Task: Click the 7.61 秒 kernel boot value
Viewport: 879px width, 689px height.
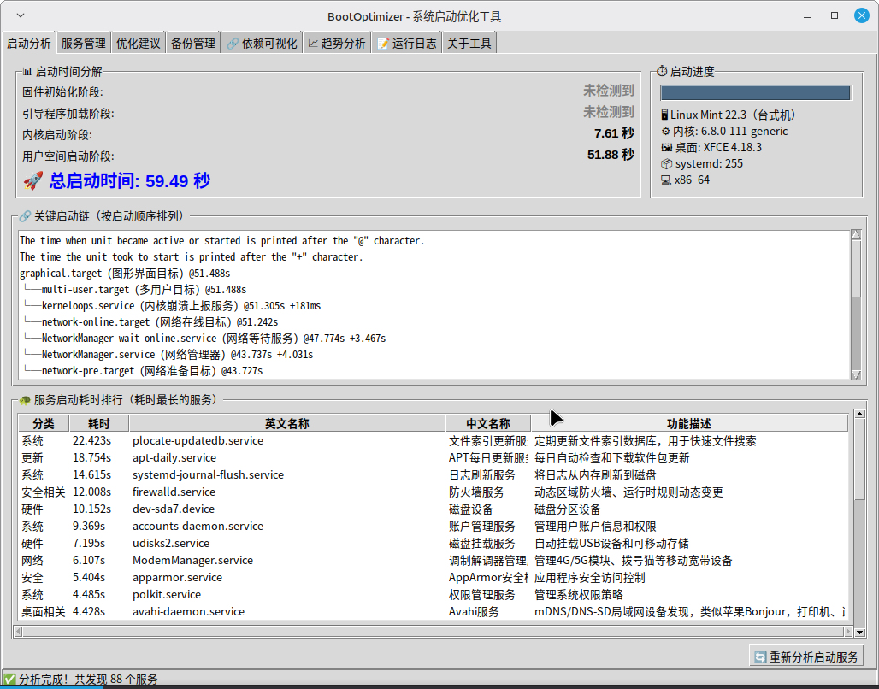Action: coord(614,133)
